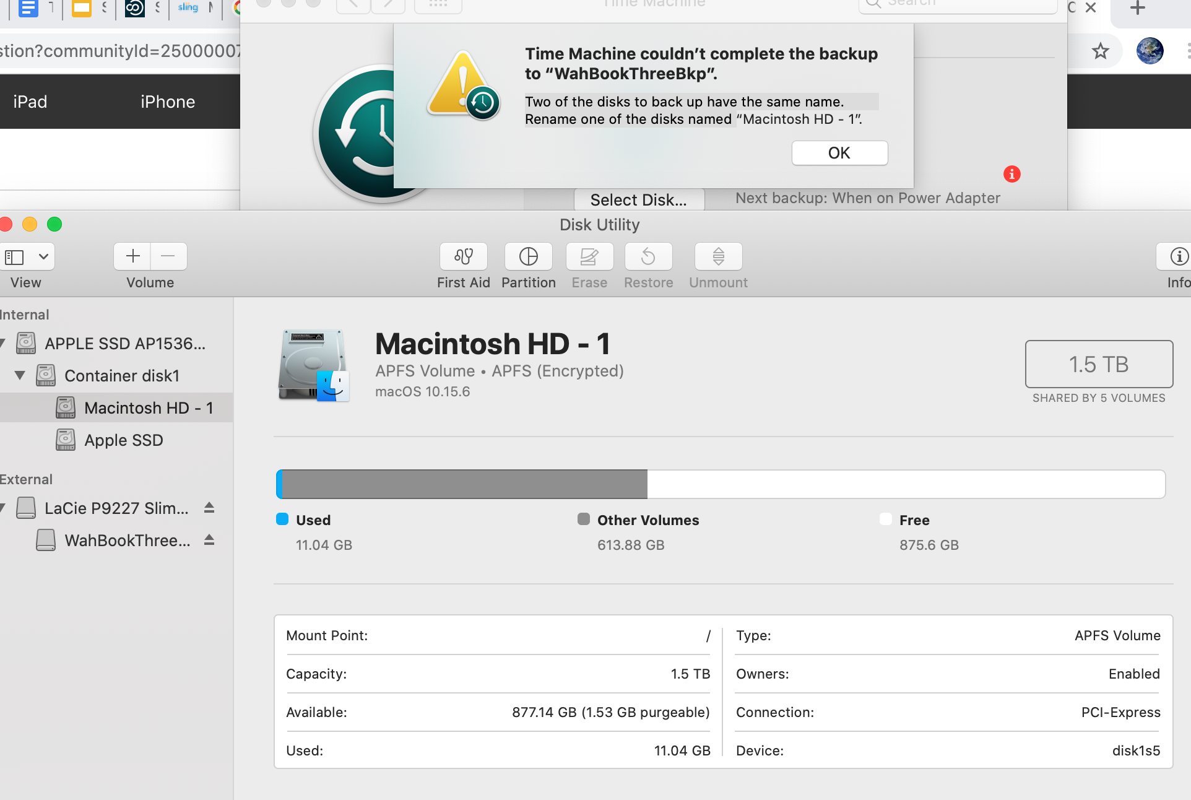Click the minus volume button
The image size is (1191, 800).
pyautogui.click(x=168, y=256)
